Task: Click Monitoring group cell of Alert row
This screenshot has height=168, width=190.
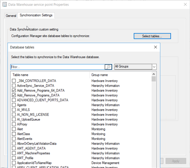Action: click(98, 129)
